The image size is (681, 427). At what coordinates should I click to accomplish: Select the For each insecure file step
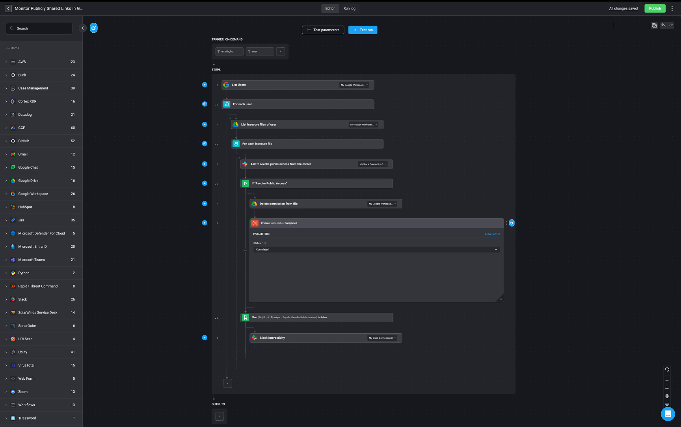pyautogui.click(x=307, y=144)
